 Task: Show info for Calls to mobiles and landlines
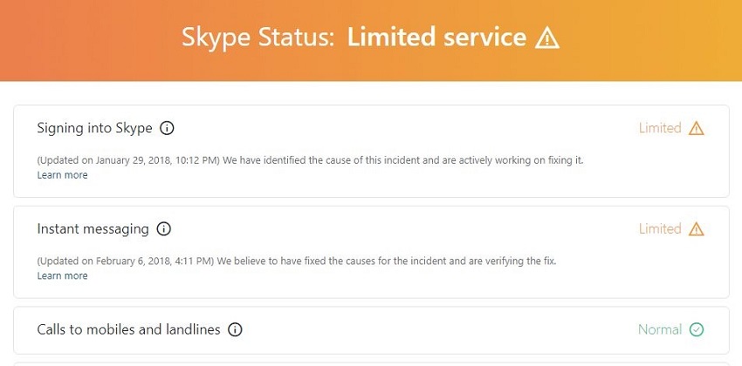(235, 329)
